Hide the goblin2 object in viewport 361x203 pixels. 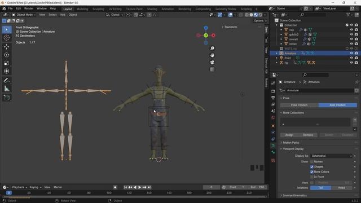[351, 34]
